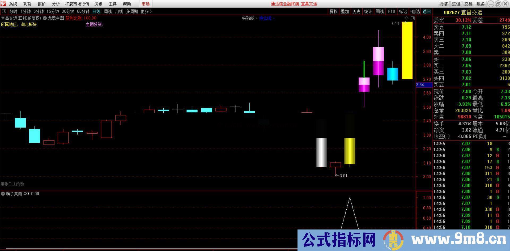This screenshot has height=251, width=510.
Task: Select the 画线 drawing tool
Action: 380,11
